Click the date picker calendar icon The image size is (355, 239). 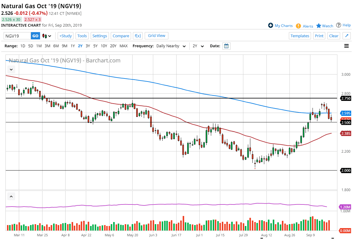[x=226, y=46]
